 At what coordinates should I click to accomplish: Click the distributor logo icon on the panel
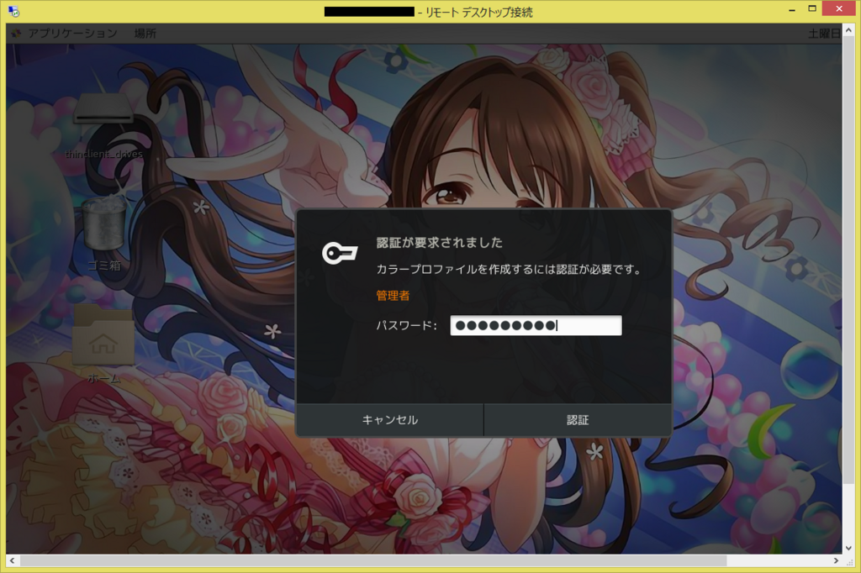tap(15, 34)
